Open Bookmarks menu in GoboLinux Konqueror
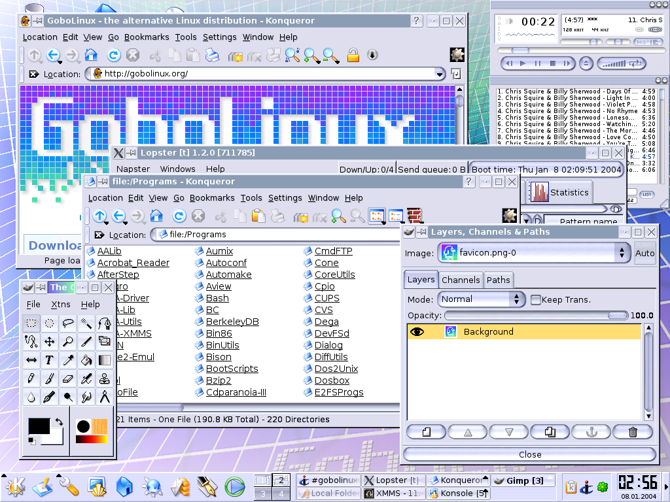670x502 pixels. click(147, 37)
